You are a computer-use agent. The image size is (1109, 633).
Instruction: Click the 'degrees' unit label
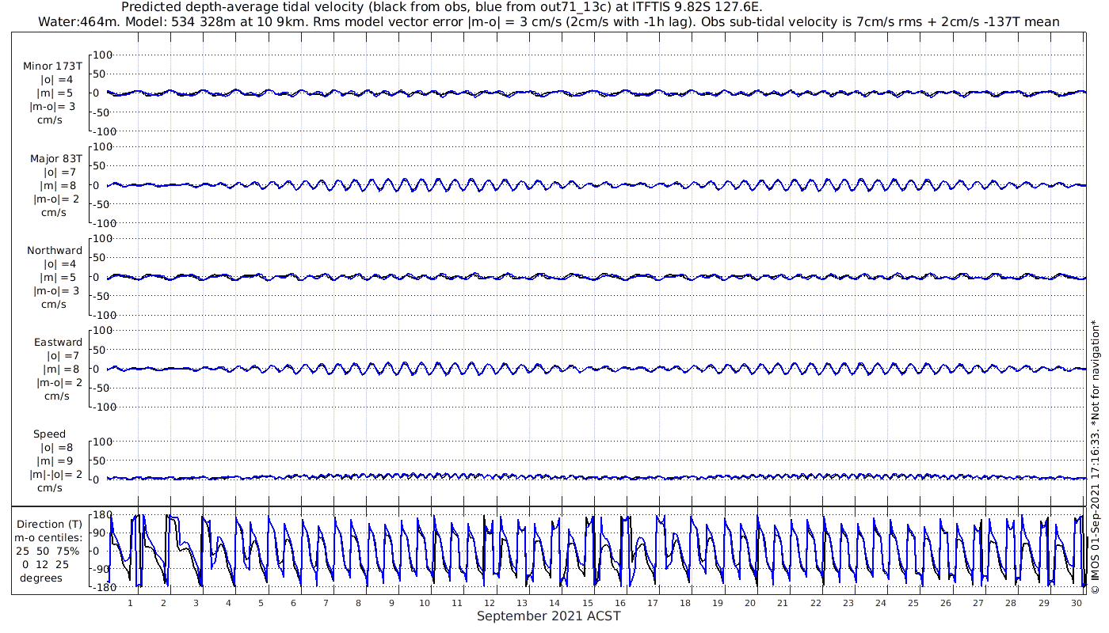click(x=41, y=578)
